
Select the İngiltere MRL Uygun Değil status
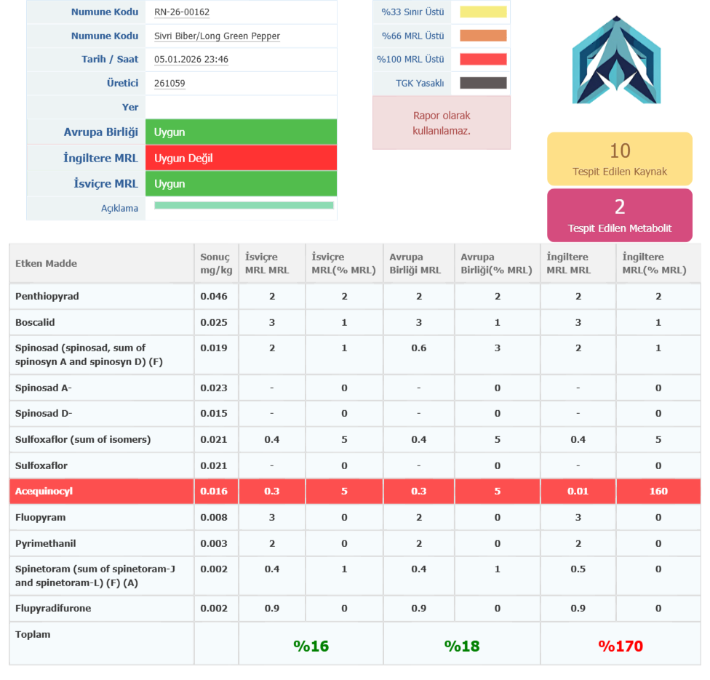(x=241, y=158)
